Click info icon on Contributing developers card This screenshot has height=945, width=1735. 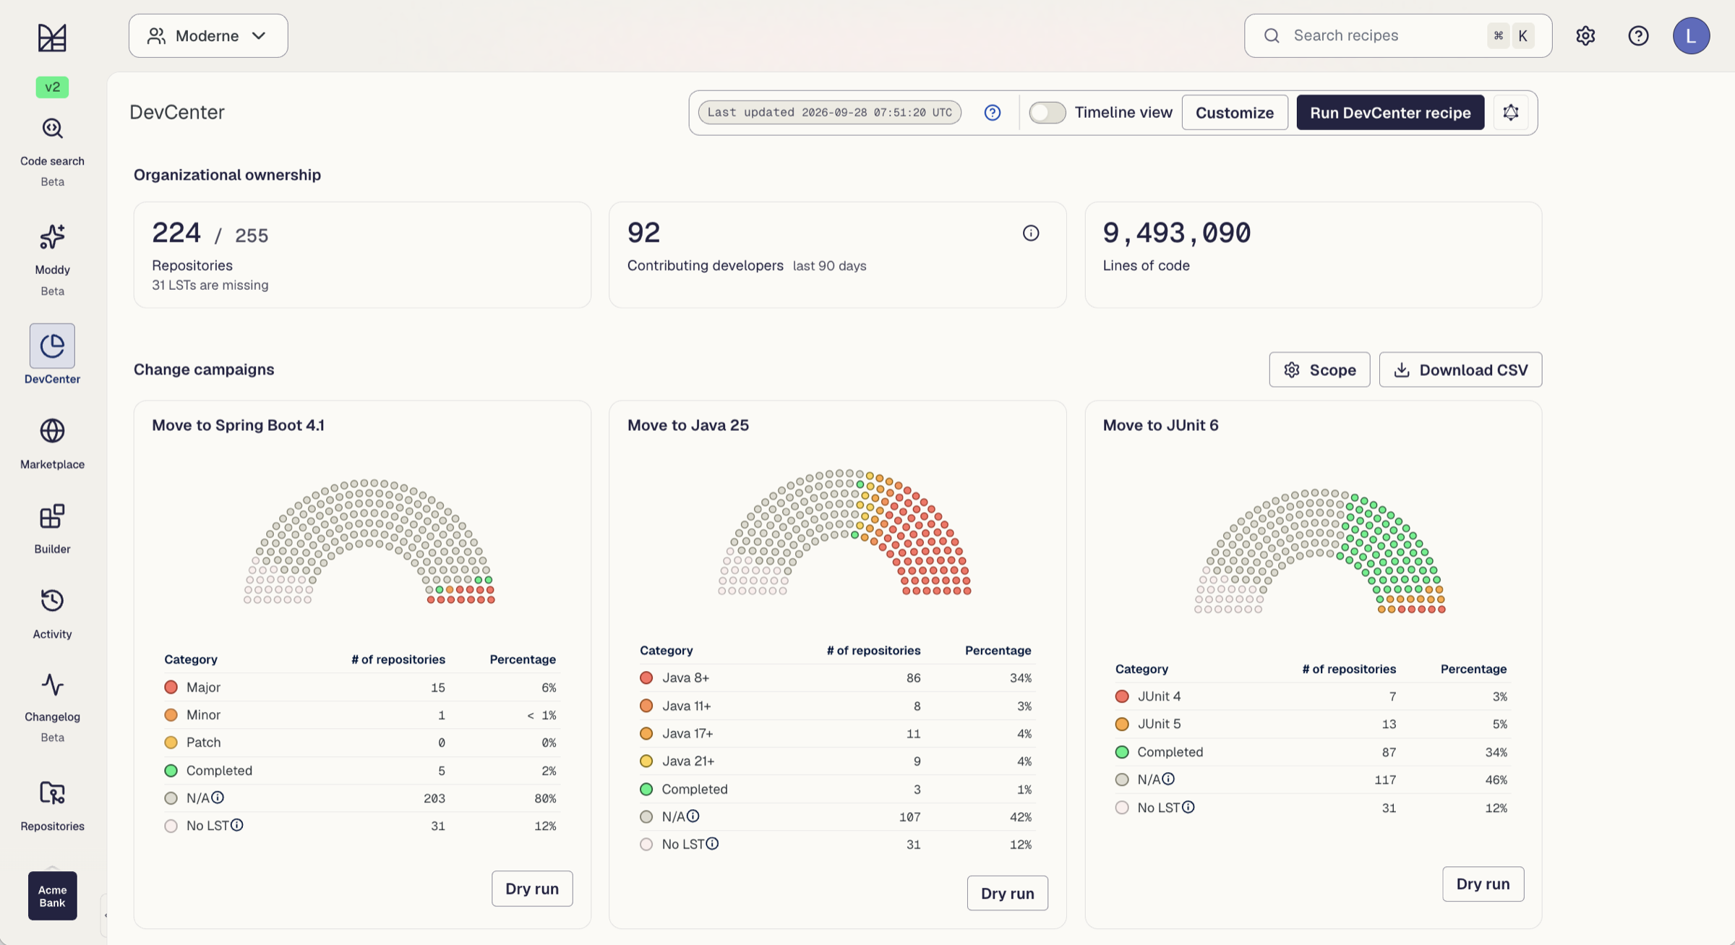click(1031, 233)
